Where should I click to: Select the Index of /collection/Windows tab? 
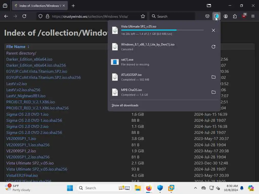coord(40,6)
